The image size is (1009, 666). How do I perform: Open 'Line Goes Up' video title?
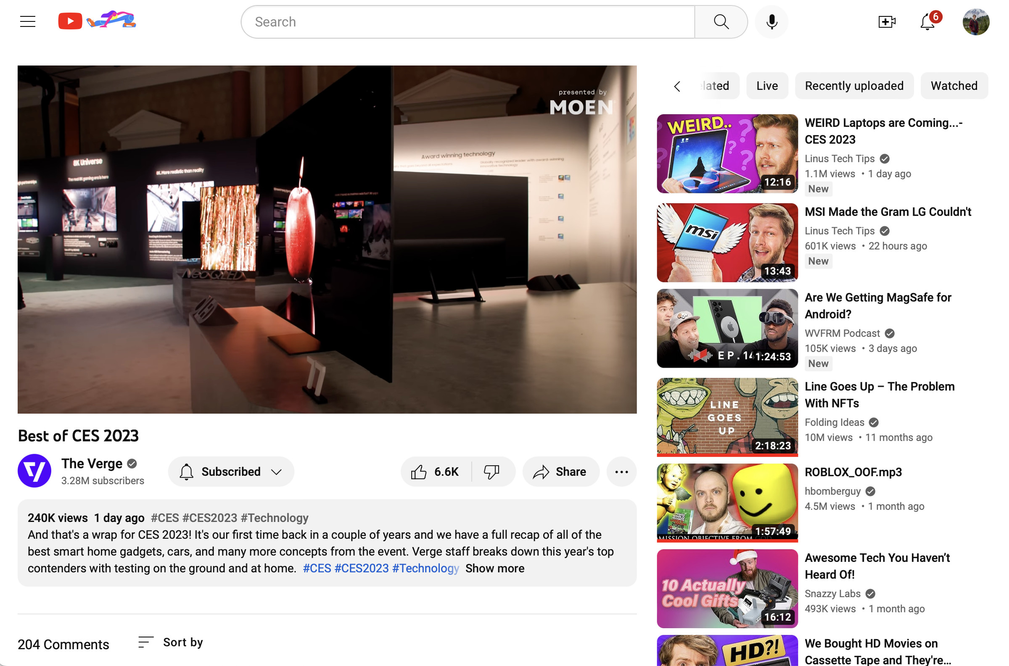[880, 395]
